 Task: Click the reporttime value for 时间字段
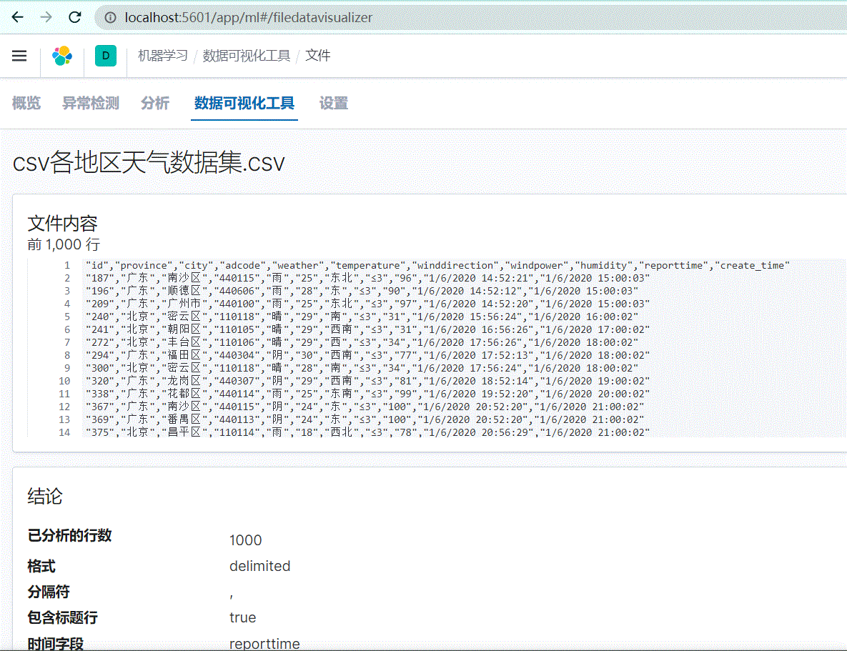tap(264, 643)
